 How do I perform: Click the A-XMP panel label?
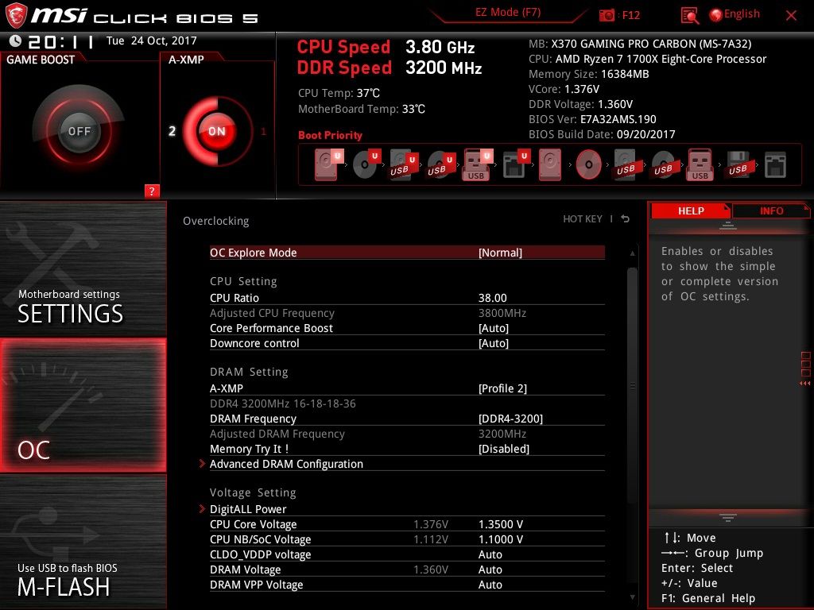pyautogui.click(x=186, y=60)
